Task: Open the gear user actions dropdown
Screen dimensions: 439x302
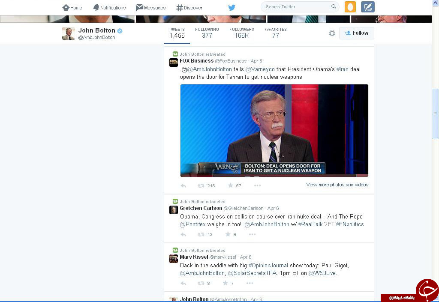Action: click(x=332, y=33)
